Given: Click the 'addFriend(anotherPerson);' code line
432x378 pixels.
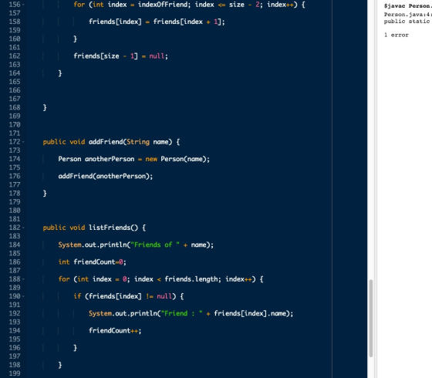Looking at the screenshot, I should (106, 176).
